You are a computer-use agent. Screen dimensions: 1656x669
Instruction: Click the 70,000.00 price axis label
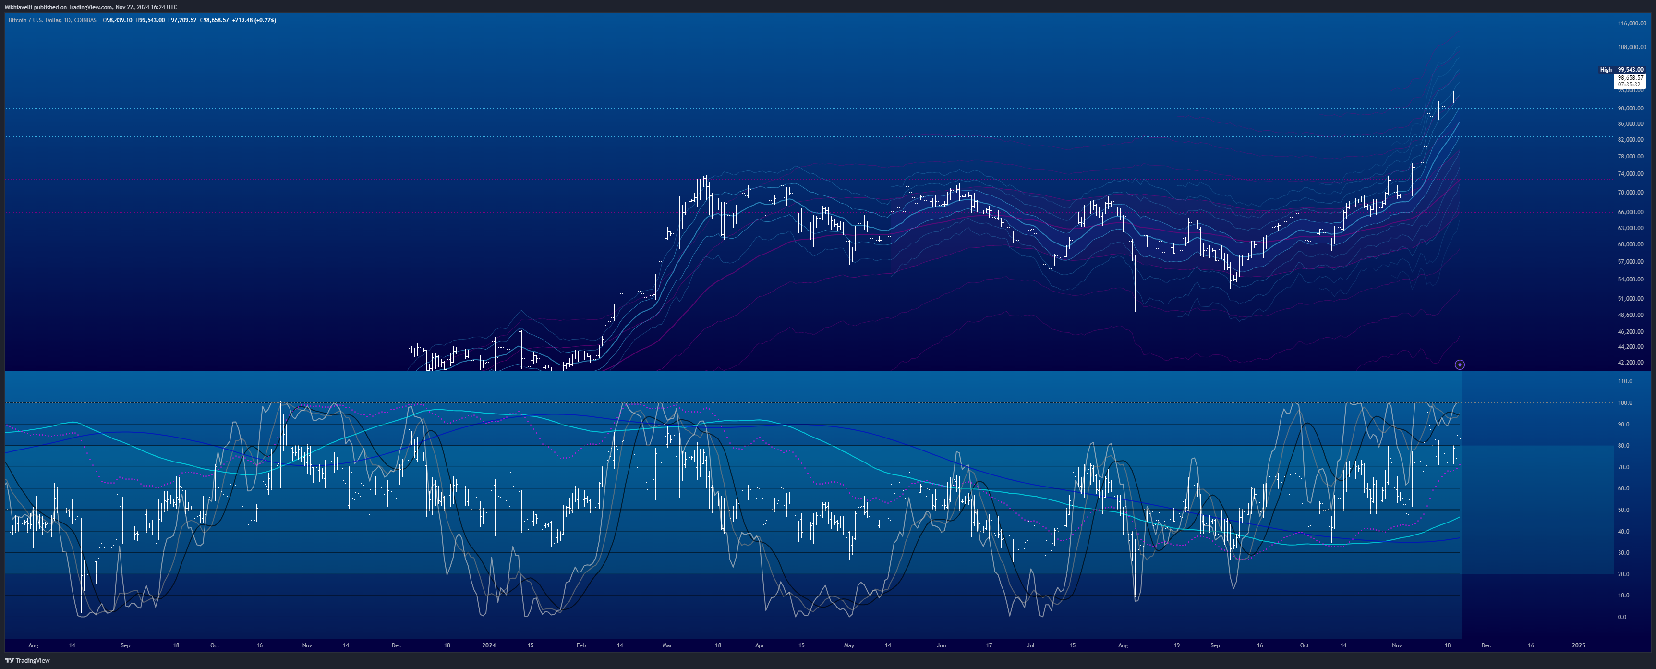[1630, 192]
